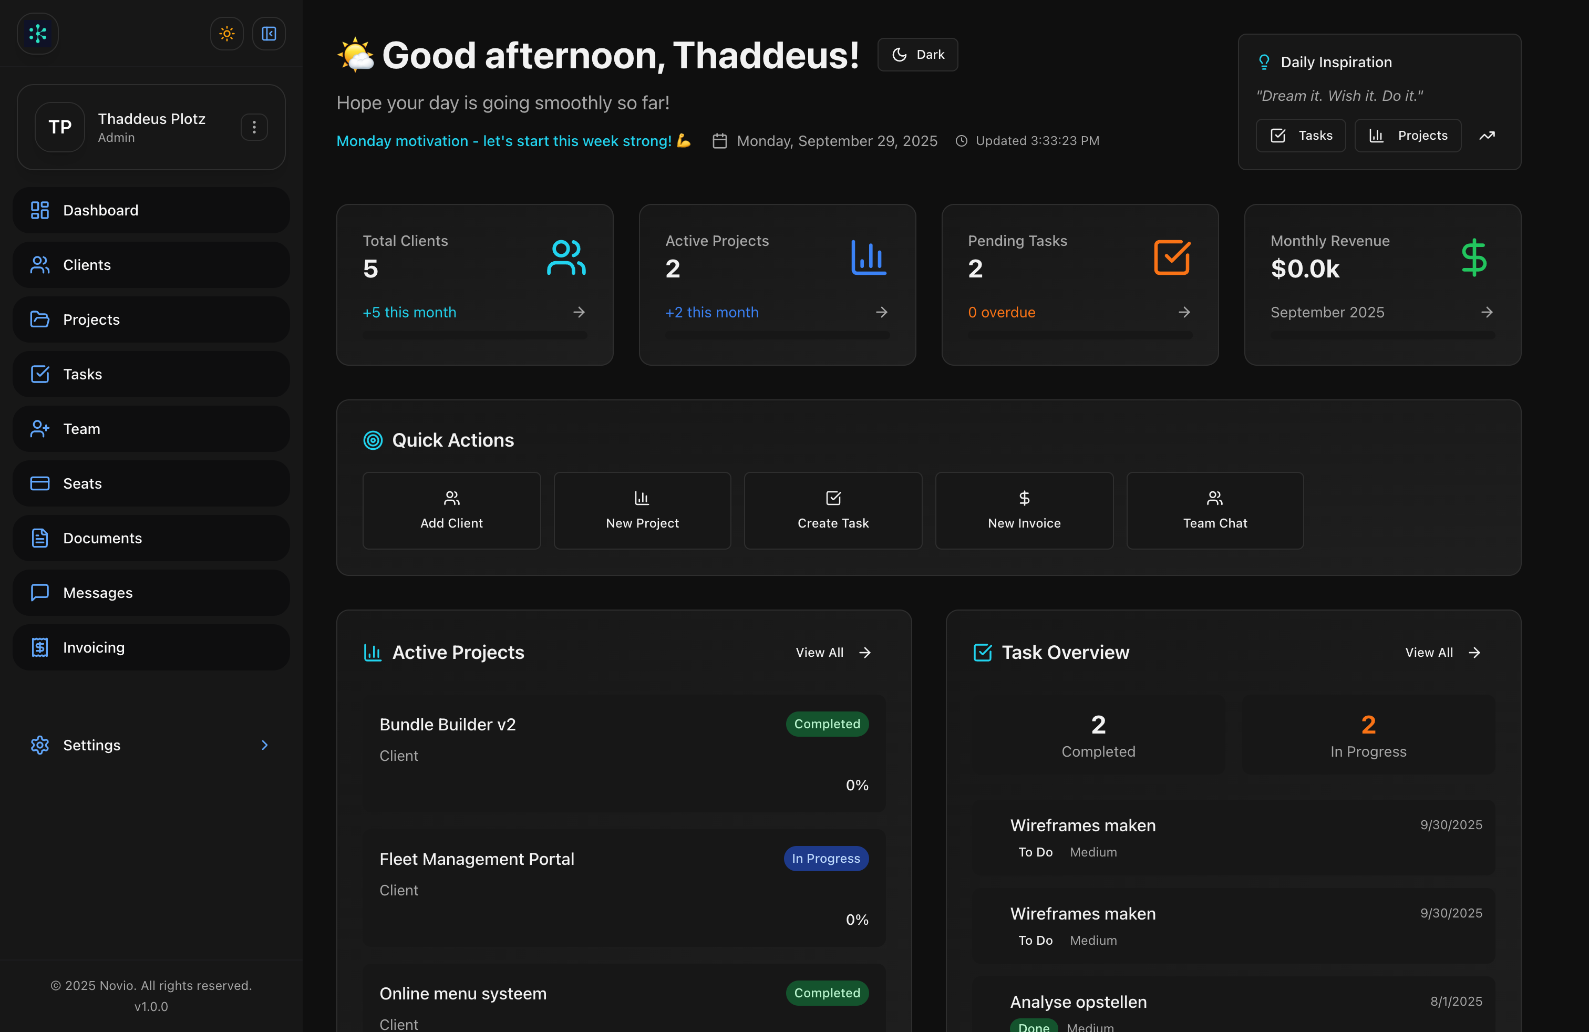This screenshot has width=1589, height=1032.
Task: Click the Novio logo in top left
Action: point(37,34)
